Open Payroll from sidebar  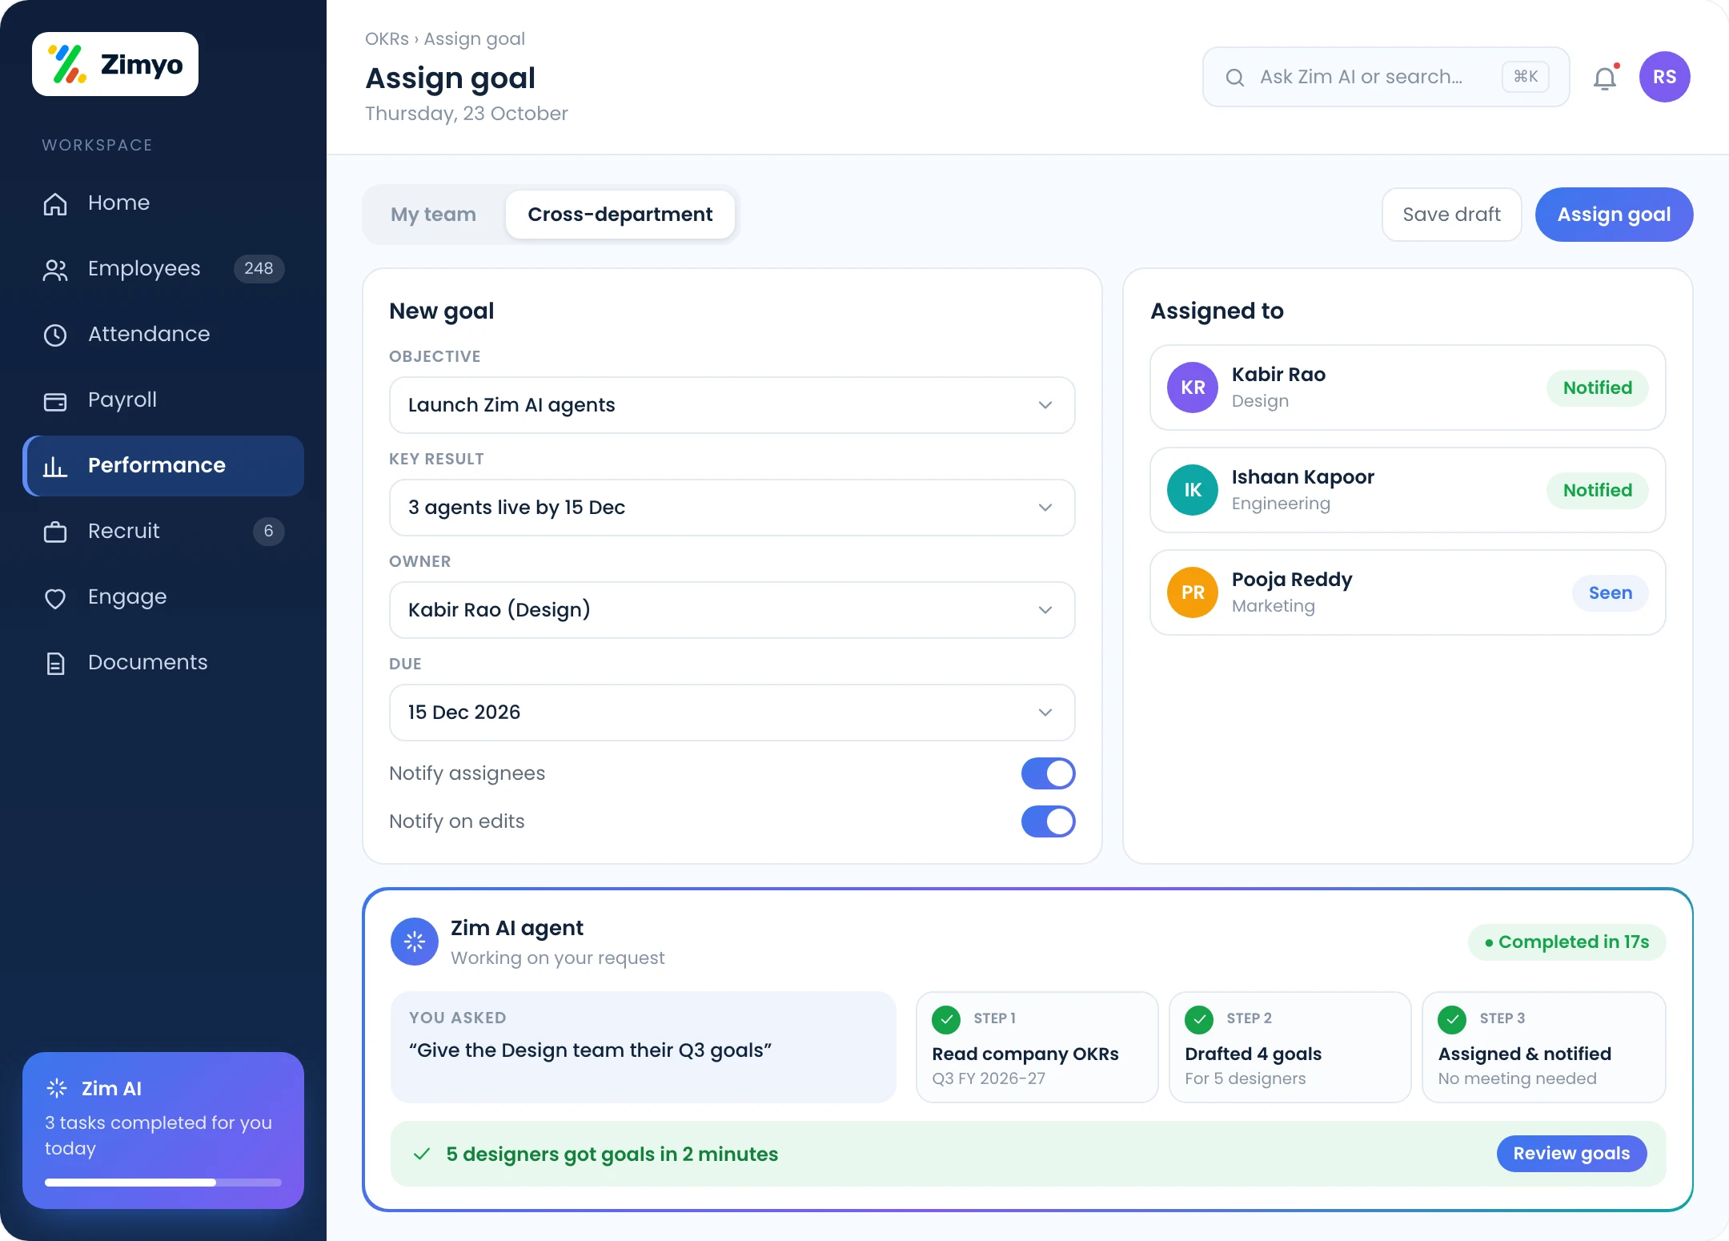(x=163, y=400)
